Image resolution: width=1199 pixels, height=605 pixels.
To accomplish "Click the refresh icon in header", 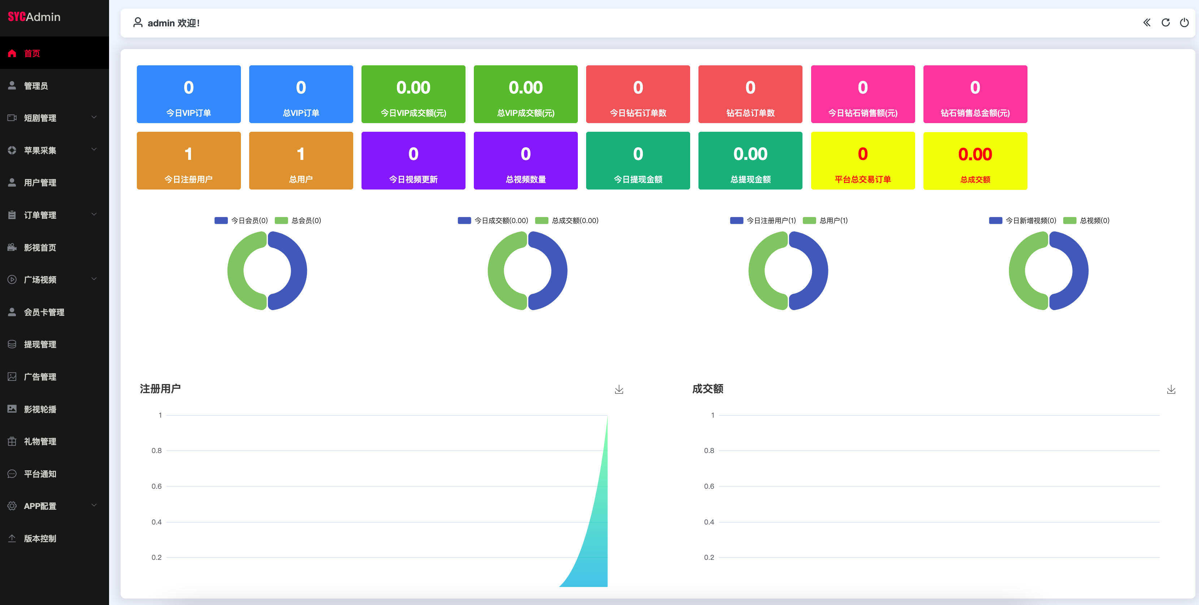I will click(x=1165, y=22).
